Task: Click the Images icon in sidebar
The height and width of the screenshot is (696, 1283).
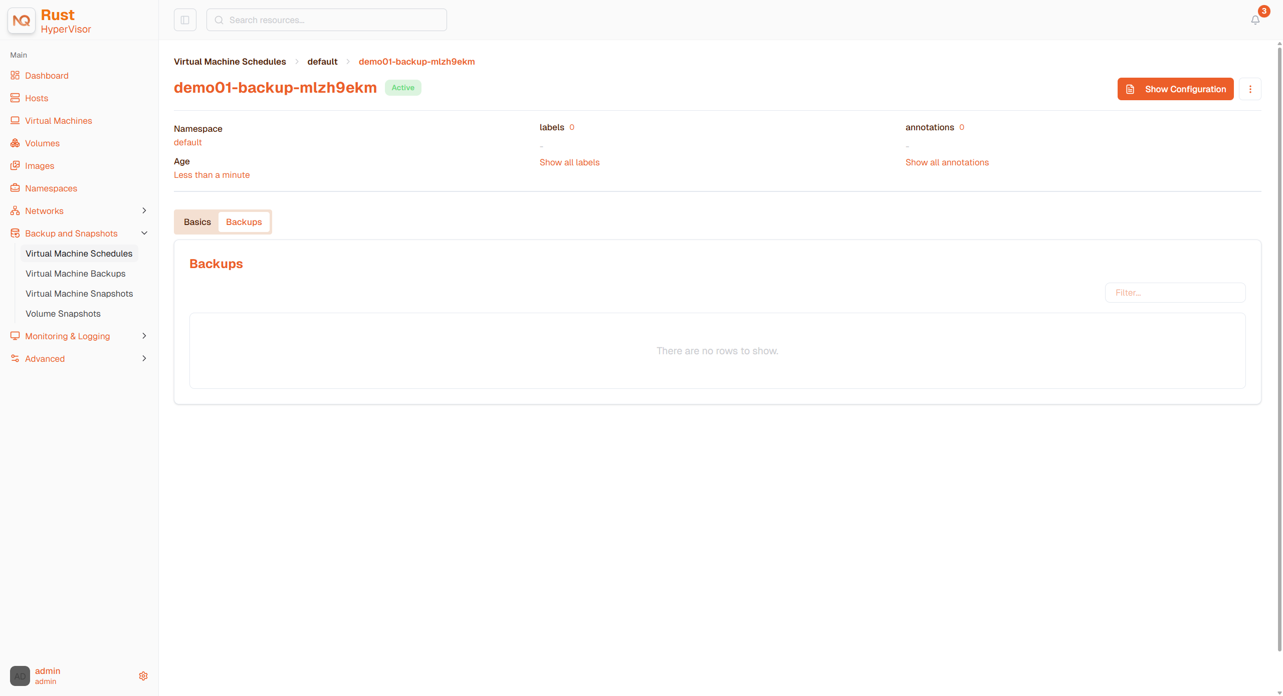Action: point(15,165)
